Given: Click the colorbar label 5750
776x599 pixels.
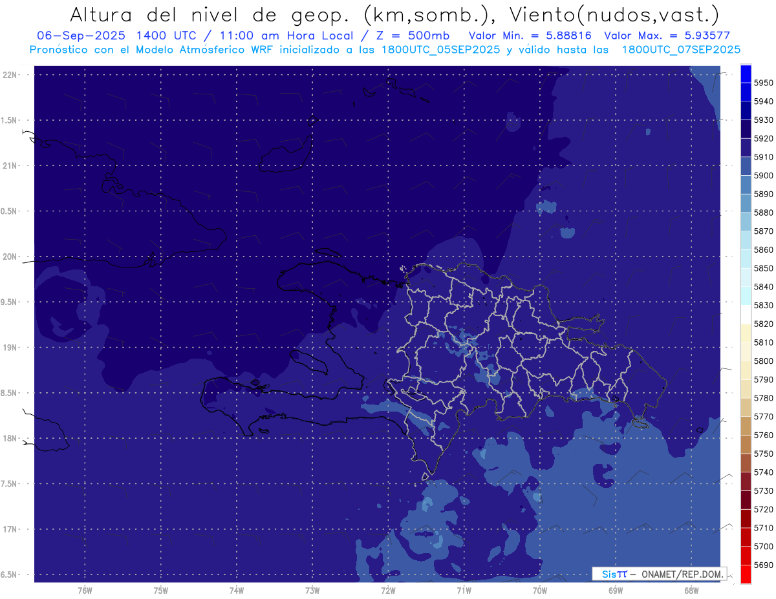Looking at the screenshot, I should (763, 454).
